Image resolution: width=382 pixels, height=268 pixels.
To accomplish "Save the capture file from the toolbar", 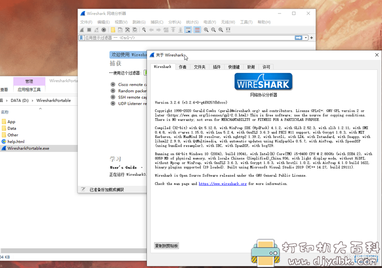I will click(120, 30).
